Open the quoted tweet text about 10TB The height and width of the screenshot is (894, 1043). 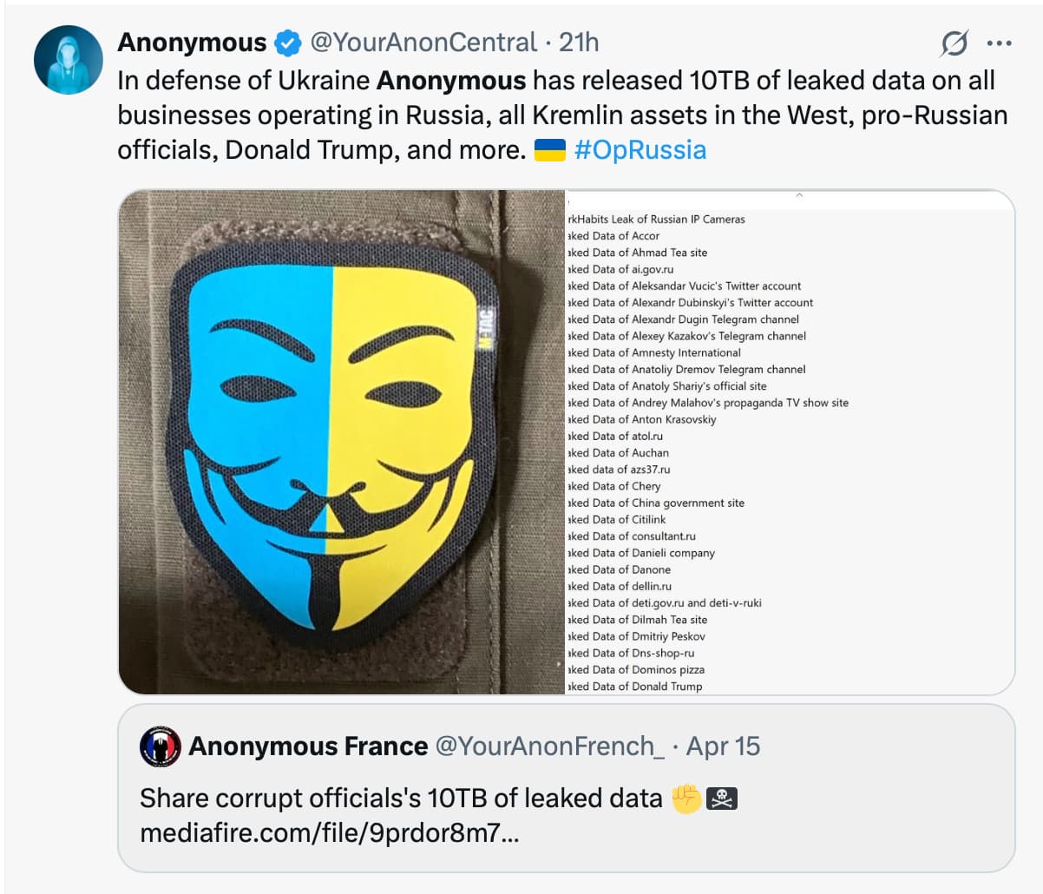tap(401, 798)
